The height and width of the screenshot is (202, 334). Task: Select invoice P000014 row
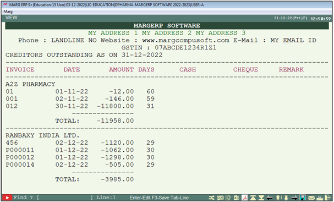[80, 165]
